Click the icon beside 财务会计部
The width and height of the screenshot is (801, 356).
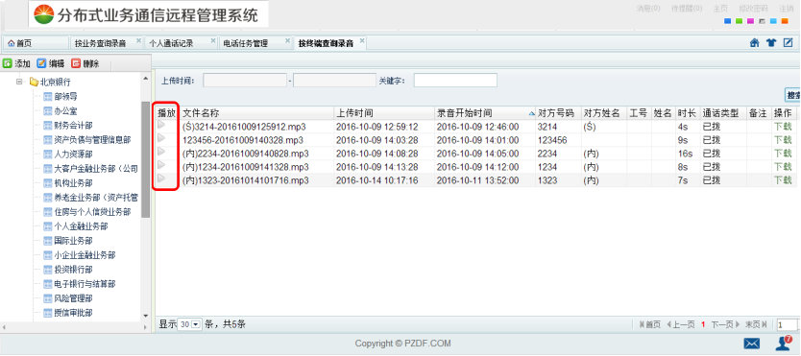pos(48,125)
